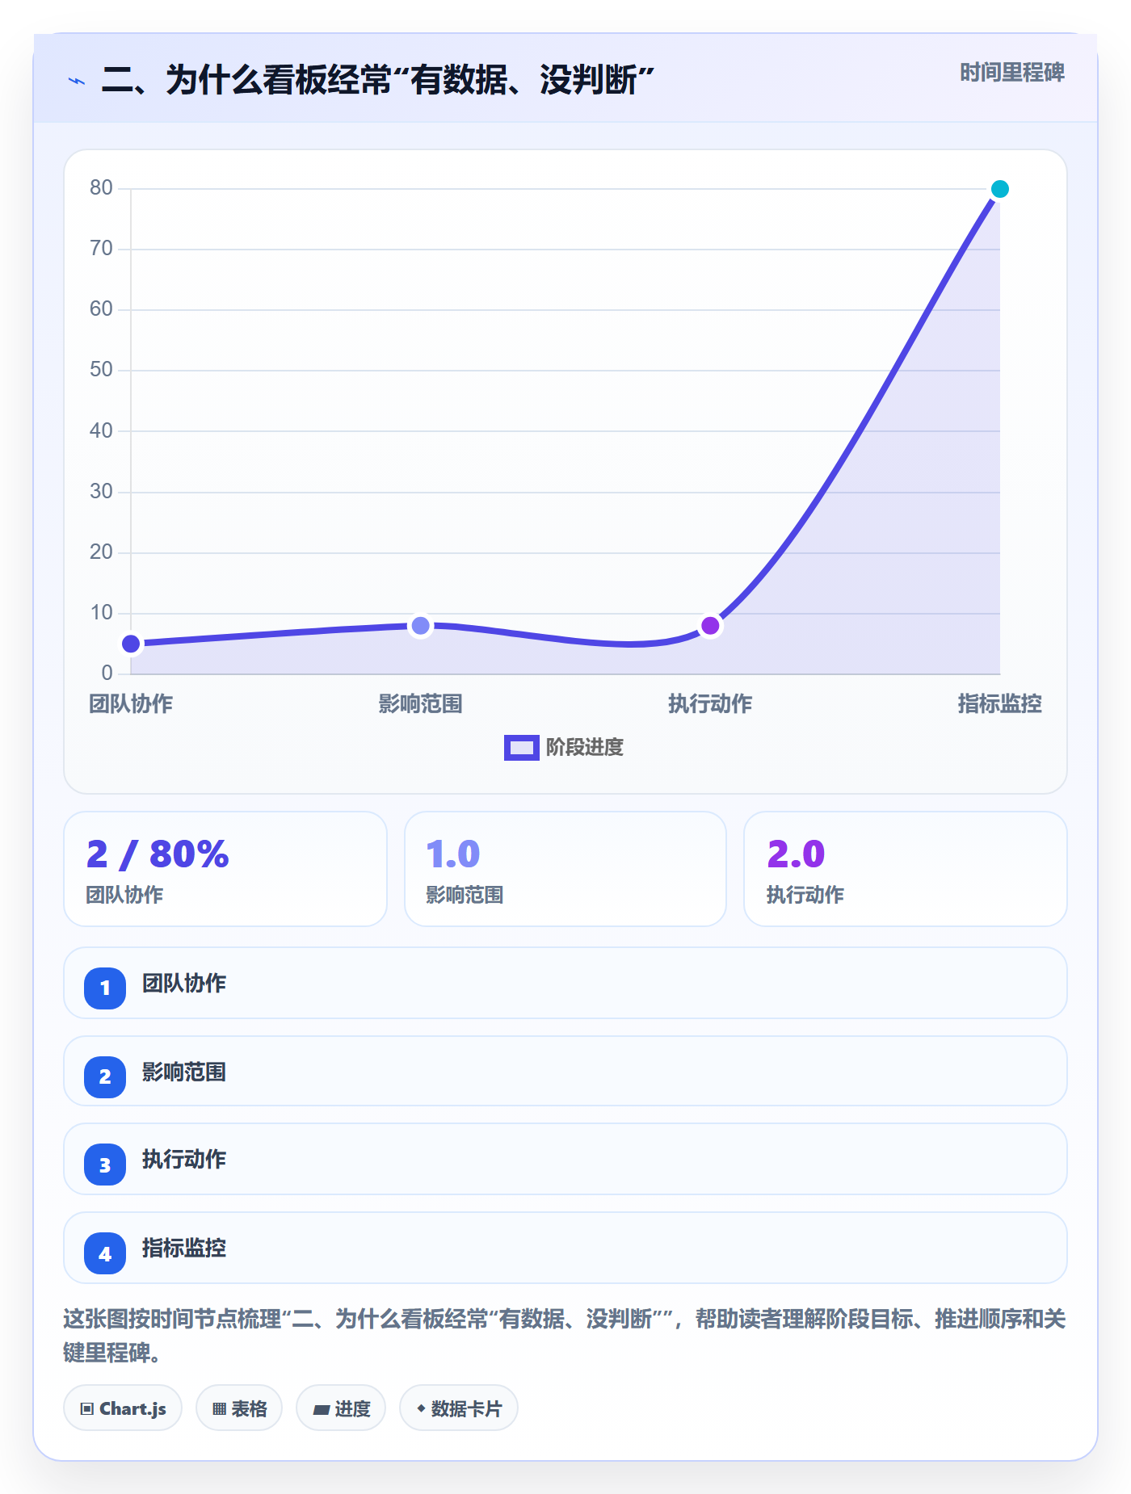Click the 10 y-axis value

[101, 613]
